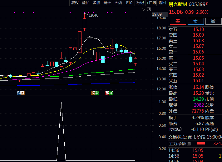Click the diamond icon above the chart
The image size is (222, 162).
(143, 9)
